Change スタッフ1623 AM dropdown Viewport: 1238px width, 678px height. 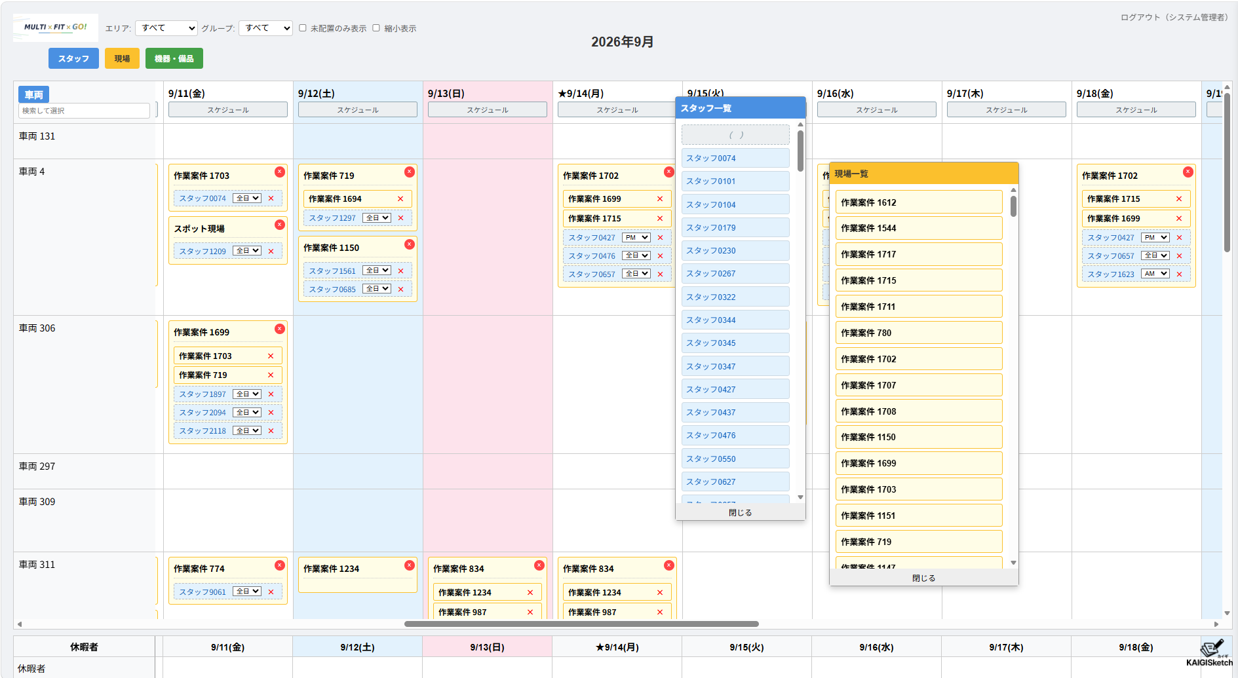pos(1155,274)
